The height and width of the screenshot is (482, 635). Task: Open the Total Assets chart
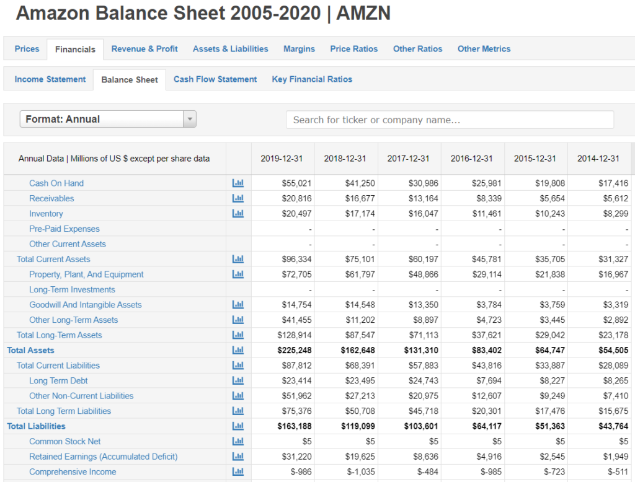(x=238, y=350)
